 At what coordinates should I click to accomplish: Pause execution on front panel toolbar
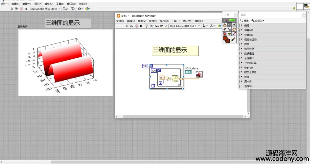pos(26,9)
